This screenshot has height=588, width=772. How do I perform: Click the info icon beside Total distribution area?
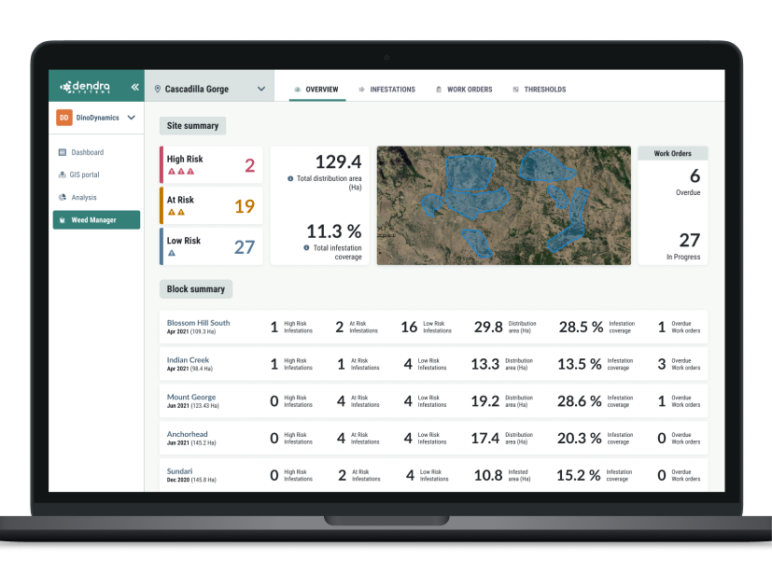pyautogui.click(x=290, y=178)
